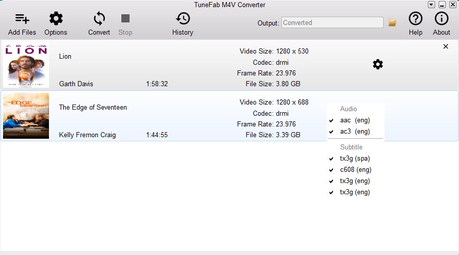Select The Edge of Seventeen thumbnail
459x255 pixels.
pyautogui.click(x=26, y=116)
